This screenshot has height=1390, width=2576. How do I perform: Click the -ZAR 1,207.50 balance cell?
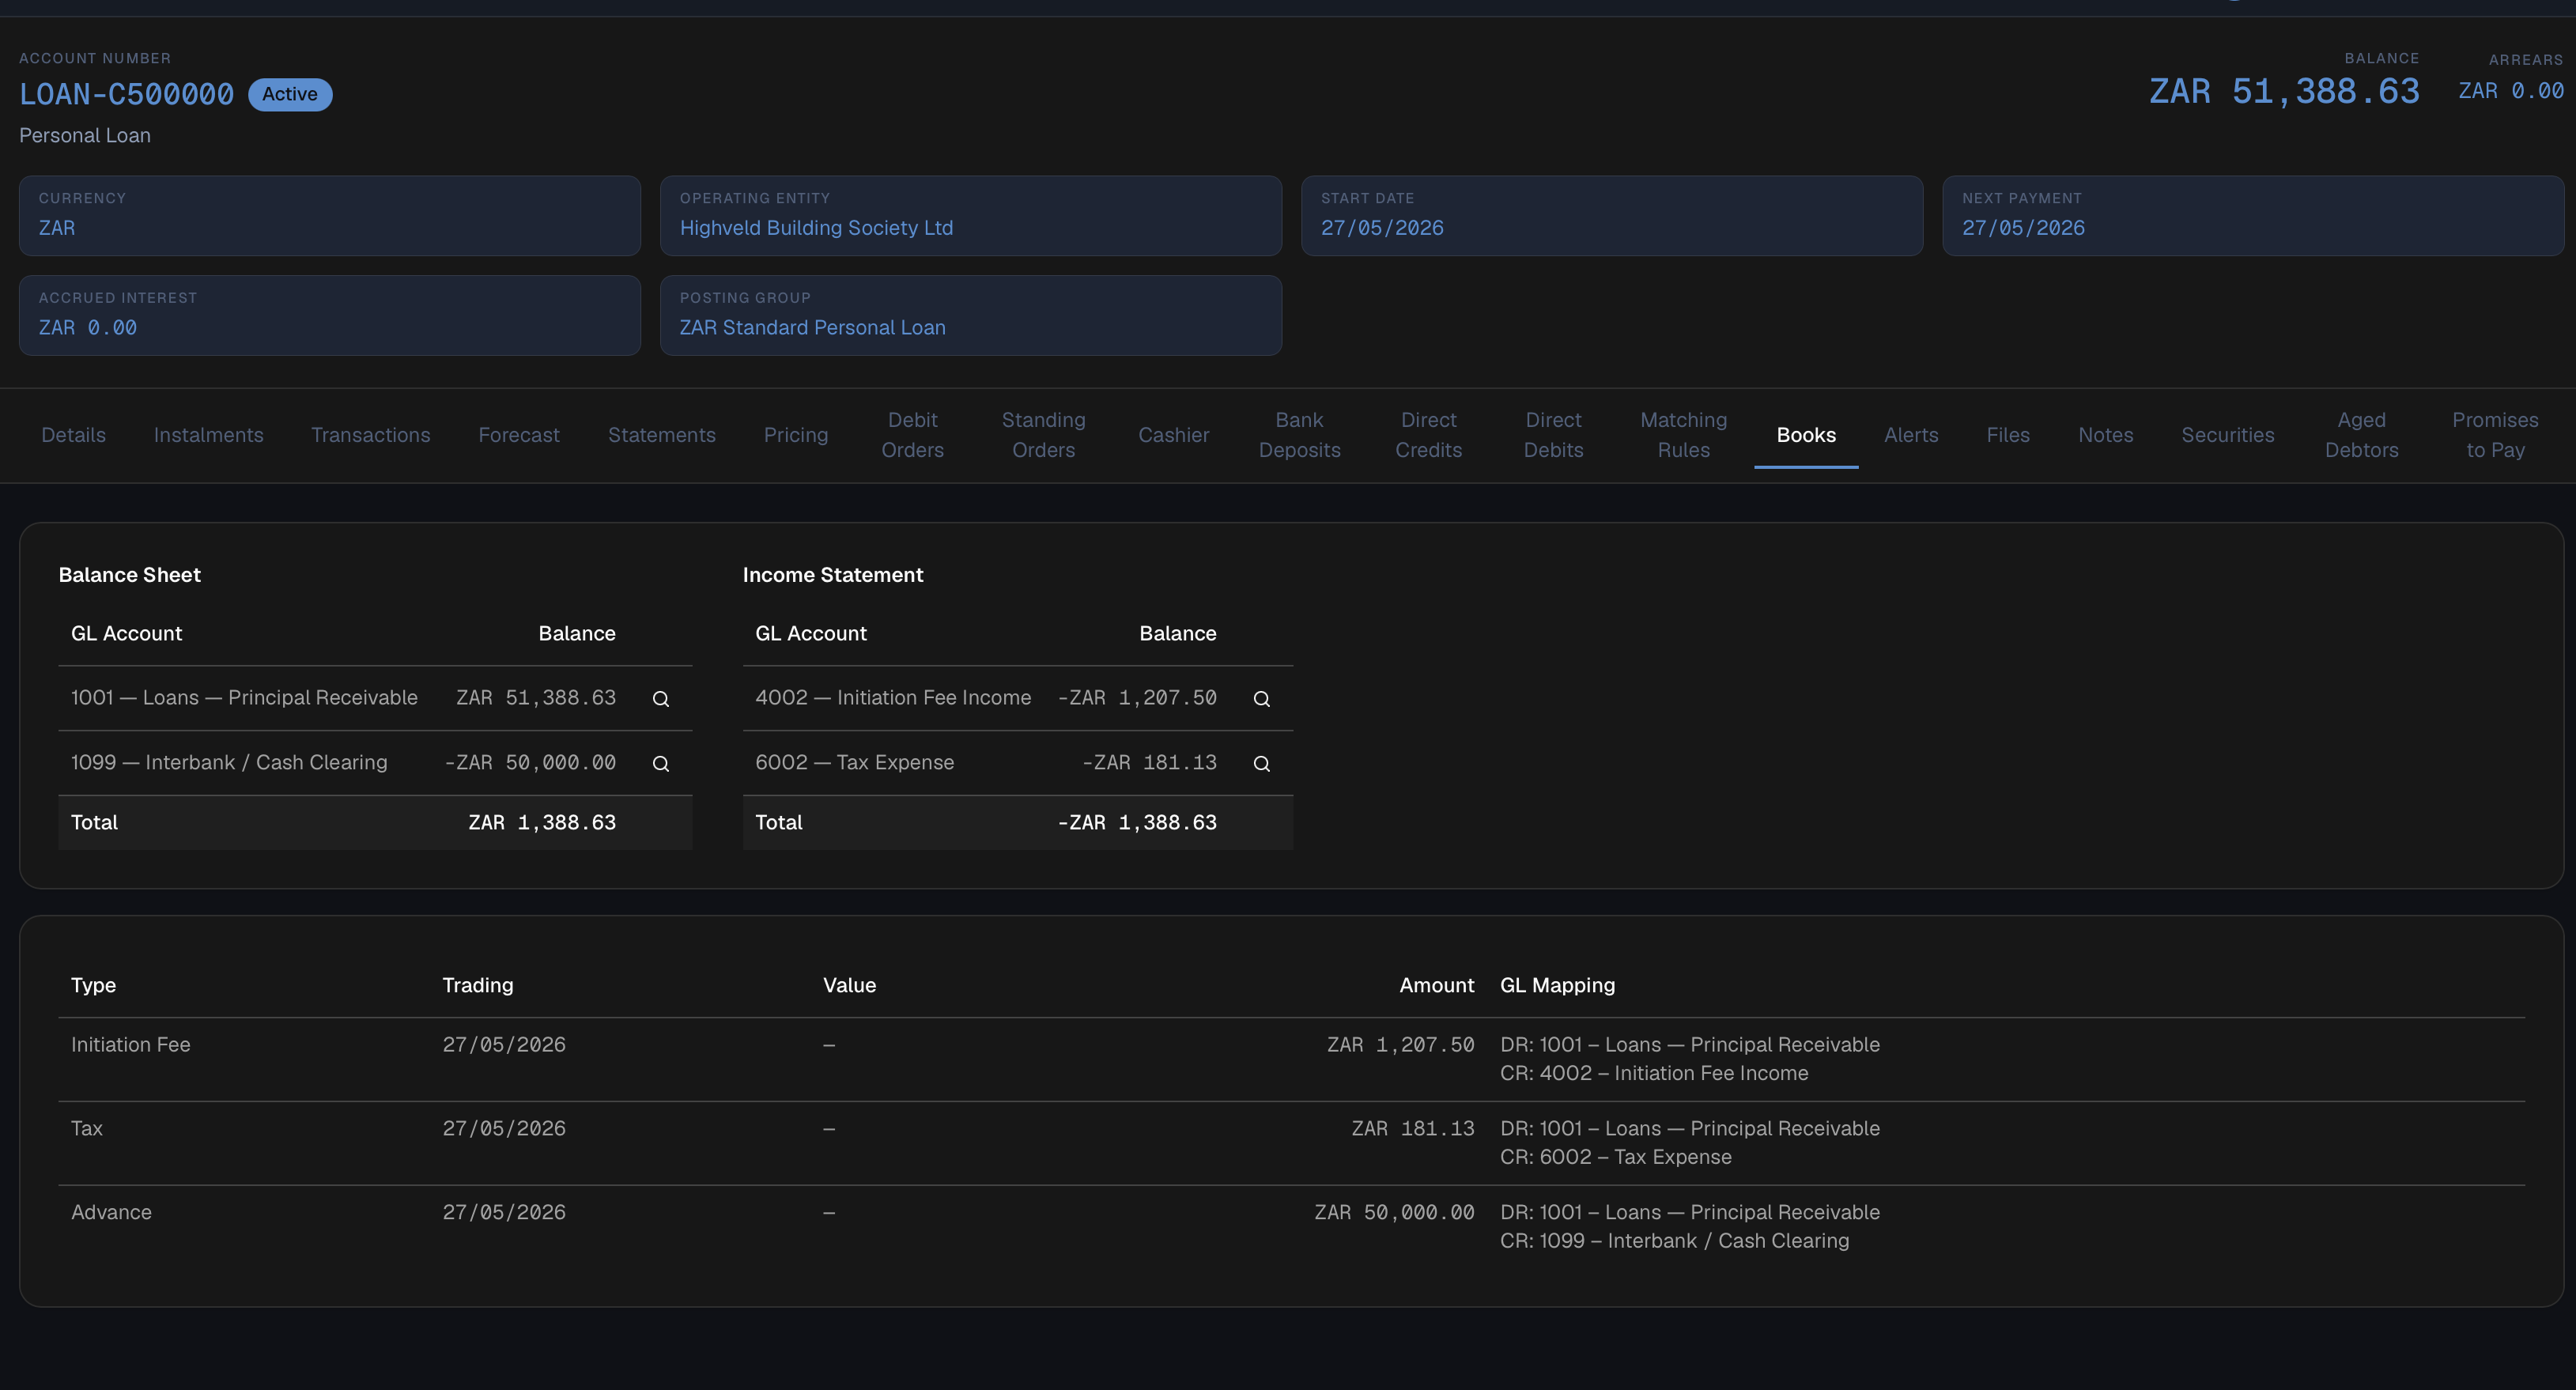tap(1137, 698)
